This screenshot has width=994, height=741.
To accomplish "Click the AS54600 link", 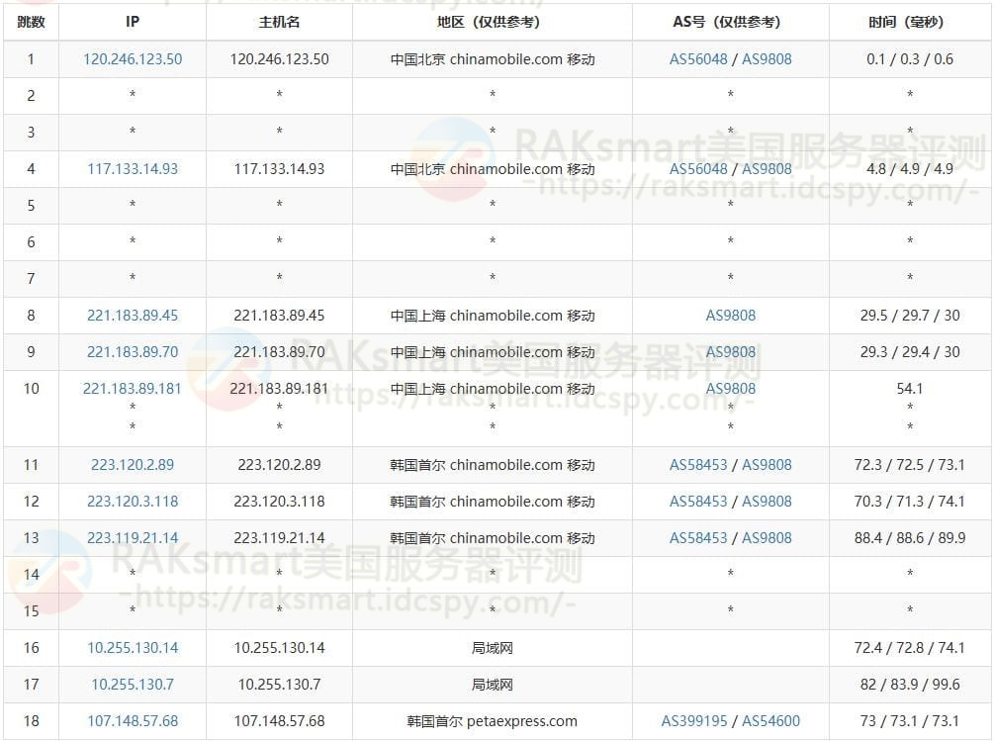I will pos(770,721).
